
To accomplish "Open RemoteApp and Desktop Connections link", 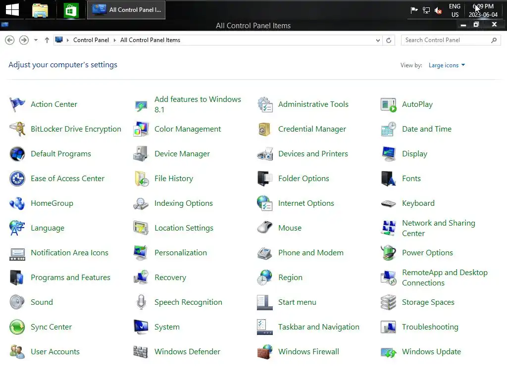I will 445,278.
